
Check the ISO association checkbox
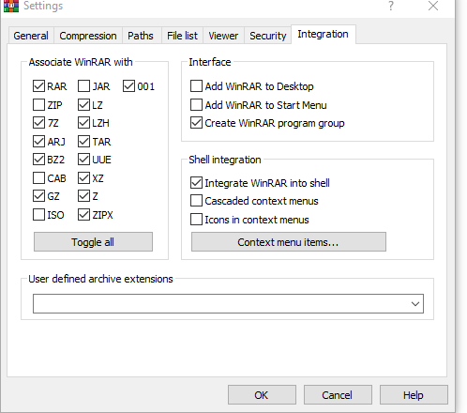tap(38, 215)
